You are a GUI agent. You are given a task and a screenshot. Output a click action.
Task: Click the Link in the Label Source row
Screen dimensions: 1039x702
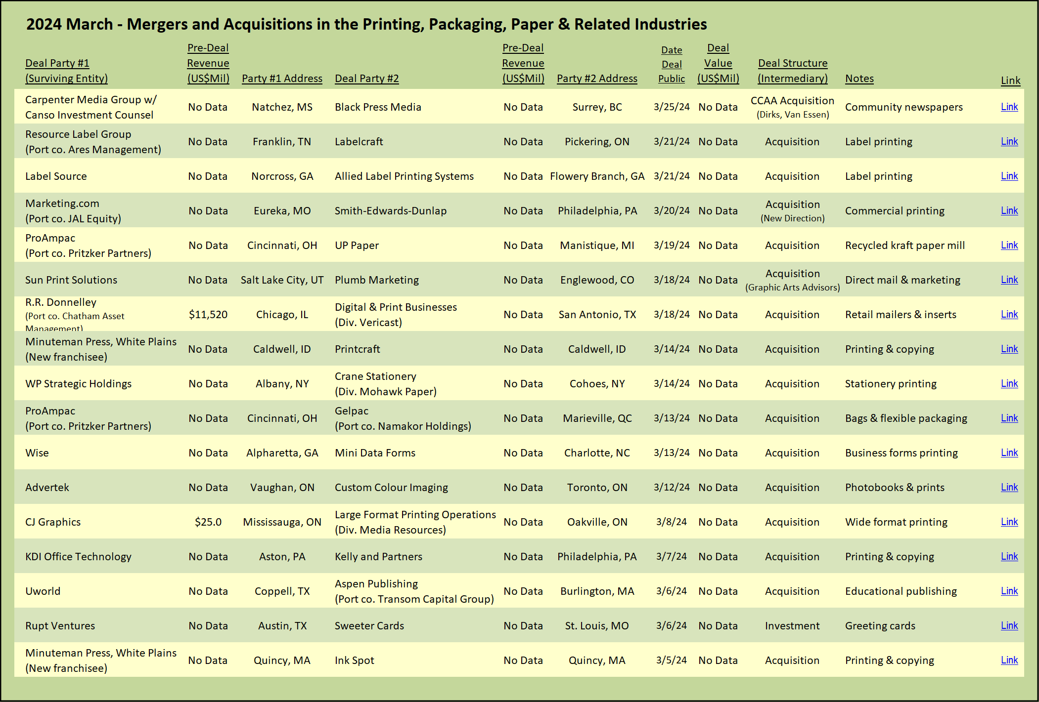click(1009, 176)
